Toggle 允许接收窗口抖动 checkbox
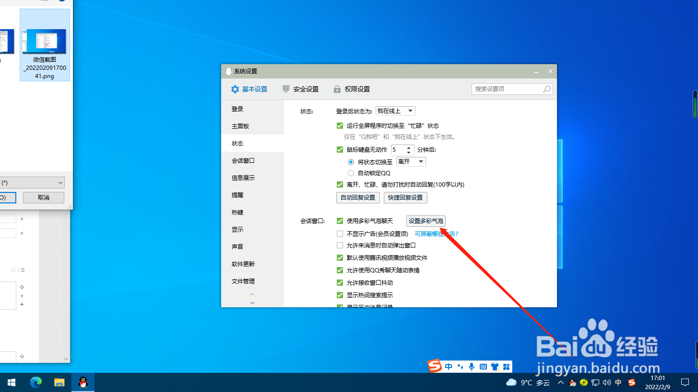Screen dimensions: 698x392 tap(340, 283)
